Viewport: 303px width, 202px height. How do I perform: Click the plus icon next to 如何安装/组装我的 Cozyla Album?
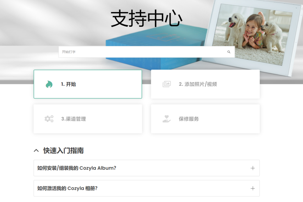[x=252, y=168]
